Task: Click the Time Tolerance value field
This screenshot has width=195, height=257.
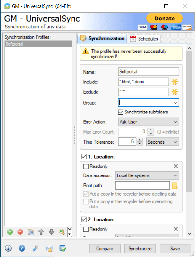Action: pos(127,142)
